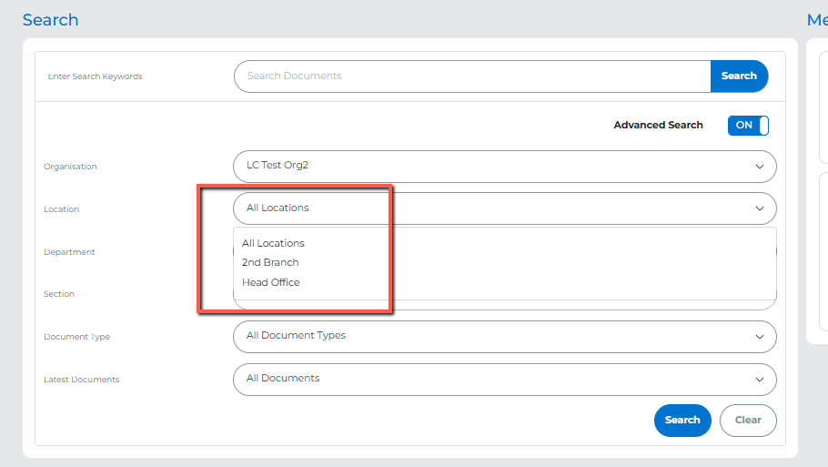
Task: Select All Locations option in open list
Action: (273, 243)
